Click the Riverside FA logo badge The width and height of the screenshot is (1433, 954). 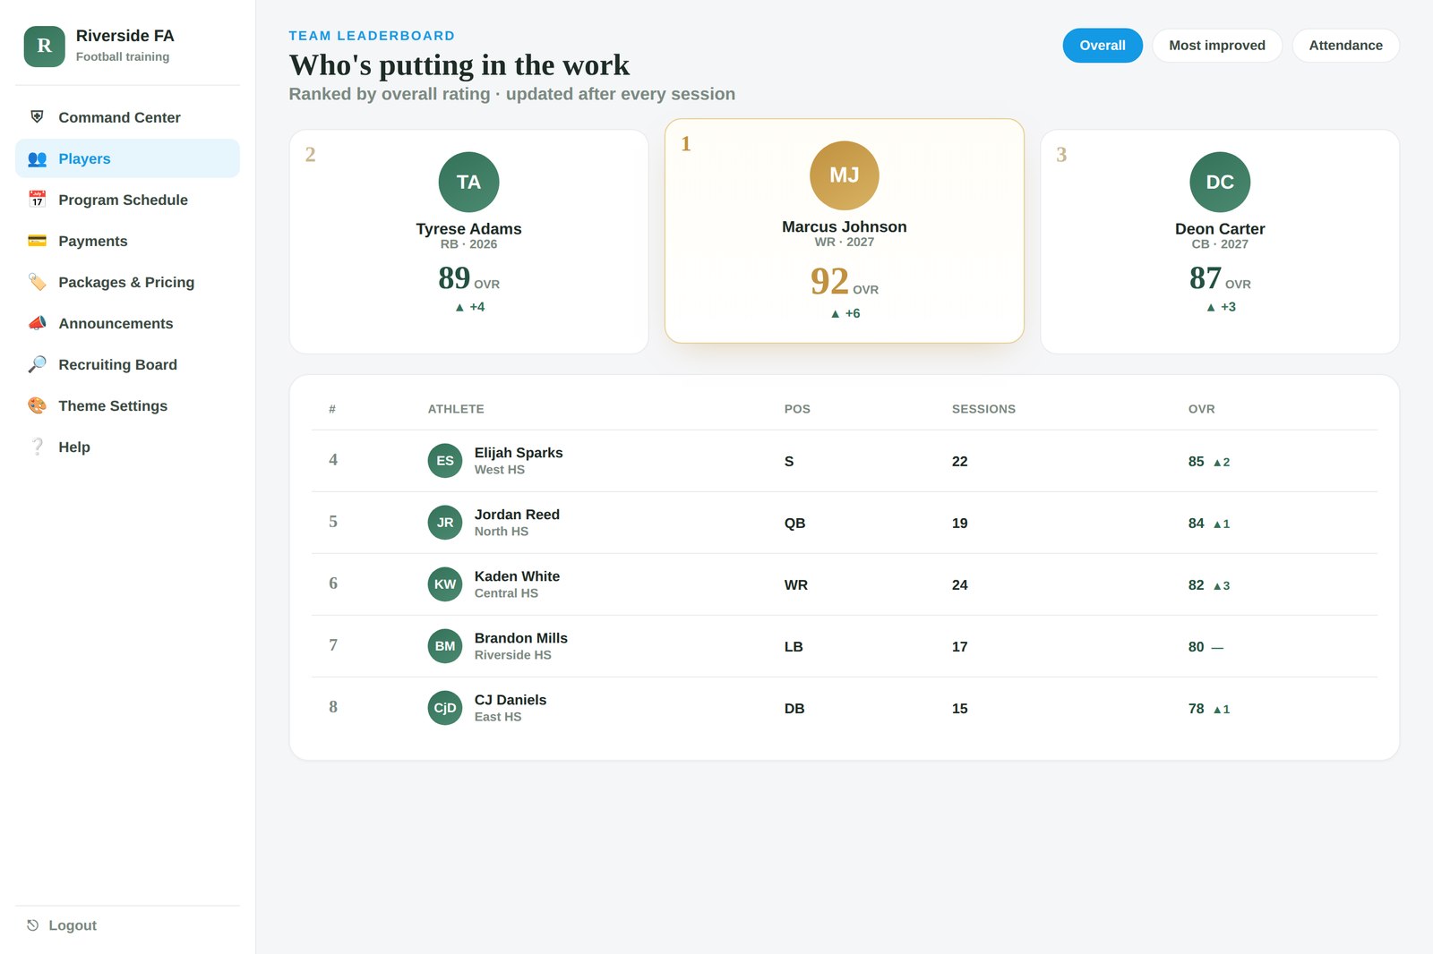coord(44,47)
